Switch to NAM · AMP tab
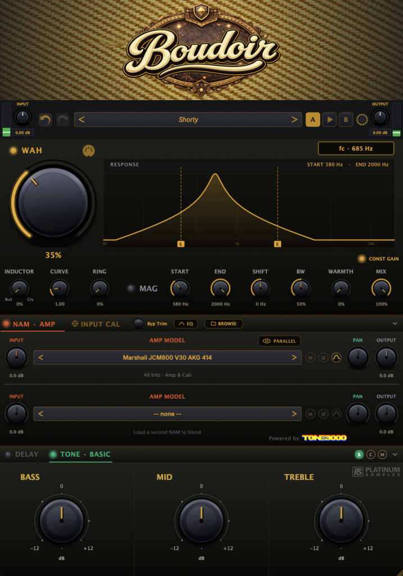403x576 pixels. coord(34,324)
